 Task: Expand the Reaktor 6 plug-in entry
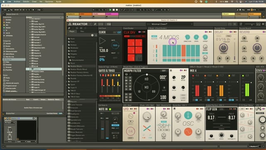(30, 69)
